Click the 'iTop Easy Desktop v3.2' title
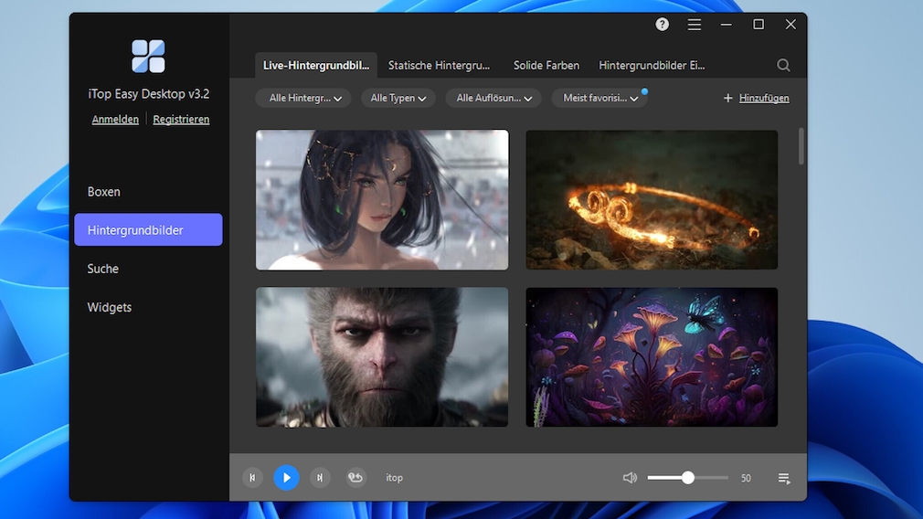Image resolution: width=923 pixels, height=519 pixels. tap(148, 94)
